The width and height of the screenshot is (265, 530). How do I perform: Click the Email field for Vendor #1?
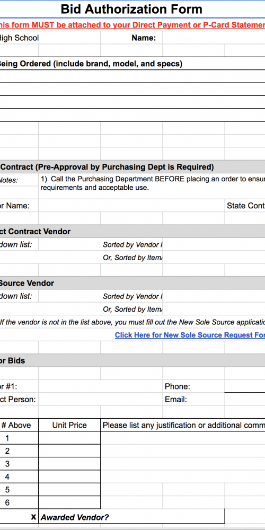(x=245, y=399)
